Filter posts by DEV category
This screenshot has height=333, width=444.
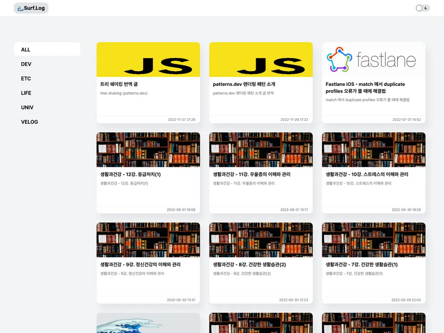coord(26,64)
